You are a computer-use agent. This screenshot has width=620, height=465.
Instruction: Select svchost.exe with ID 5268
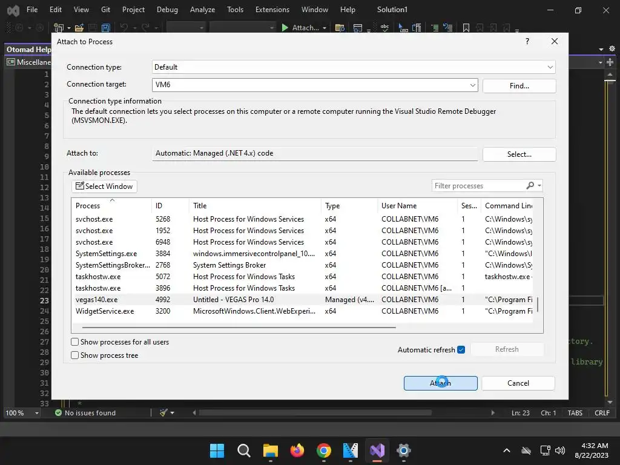tap(303, 219)
